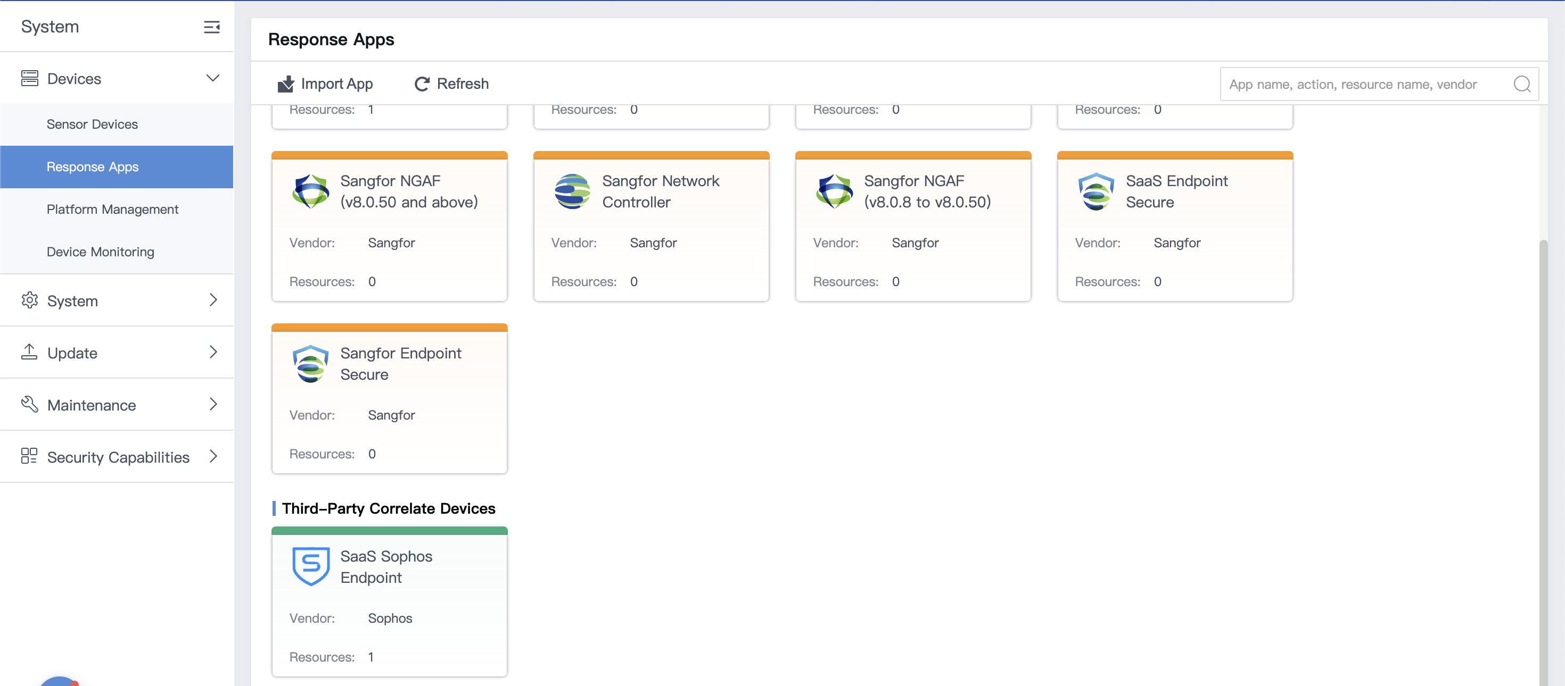Screen dimensions: 1565x686
Task: Click Sangfor NGAF v8.0.8 to v8.0.50 logo
Action: click(834, 191)
